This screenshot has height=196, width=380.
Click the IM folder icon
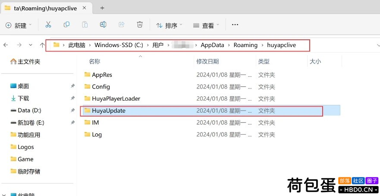click(x=87, y=122)
